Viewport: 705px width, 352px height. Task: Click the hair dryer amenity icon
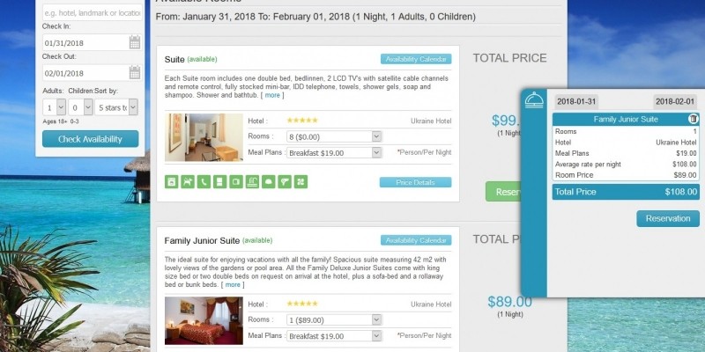285,182
